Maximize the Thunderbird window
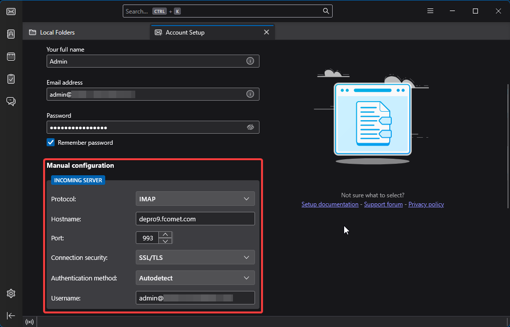Viewport: 510px width, 327px height. 475,11
